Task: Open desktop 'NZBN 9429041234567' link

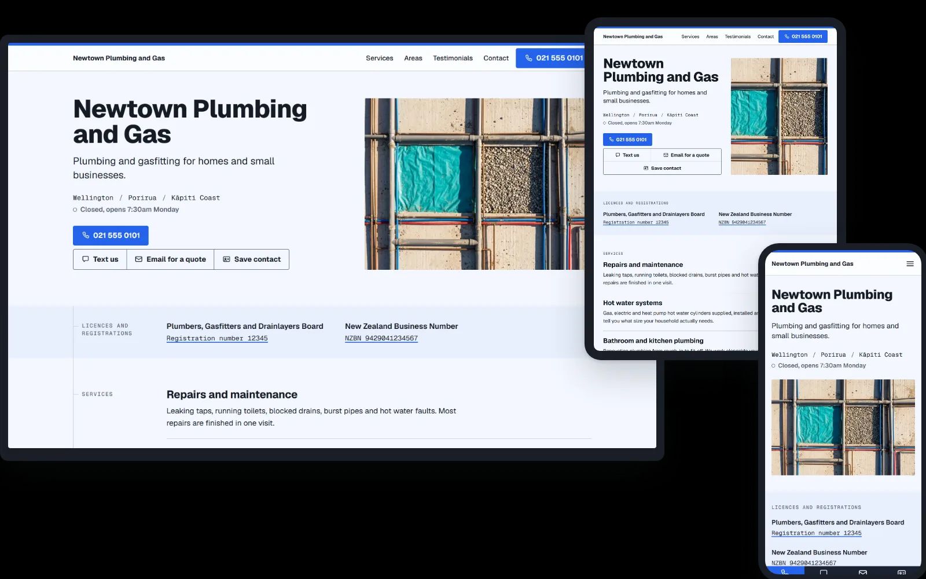Action: tap(381, 339)
